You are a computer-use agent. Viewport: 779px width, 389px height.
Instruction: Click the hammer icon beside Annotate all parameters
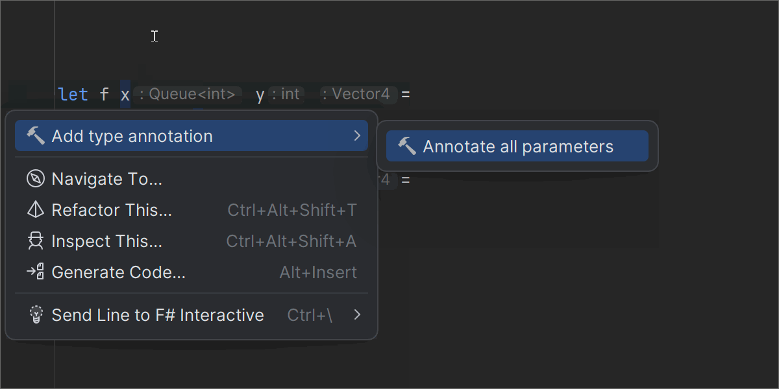(x=406, y=147)
